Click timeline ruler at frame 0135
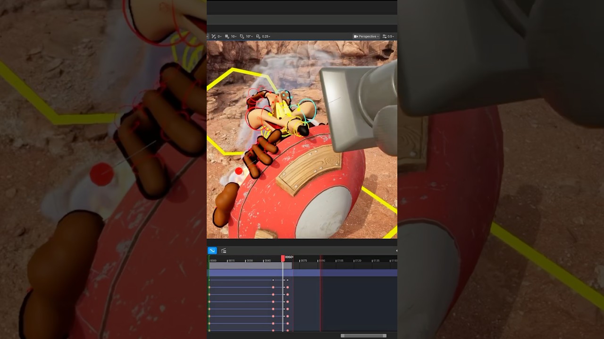 point(376,260)
